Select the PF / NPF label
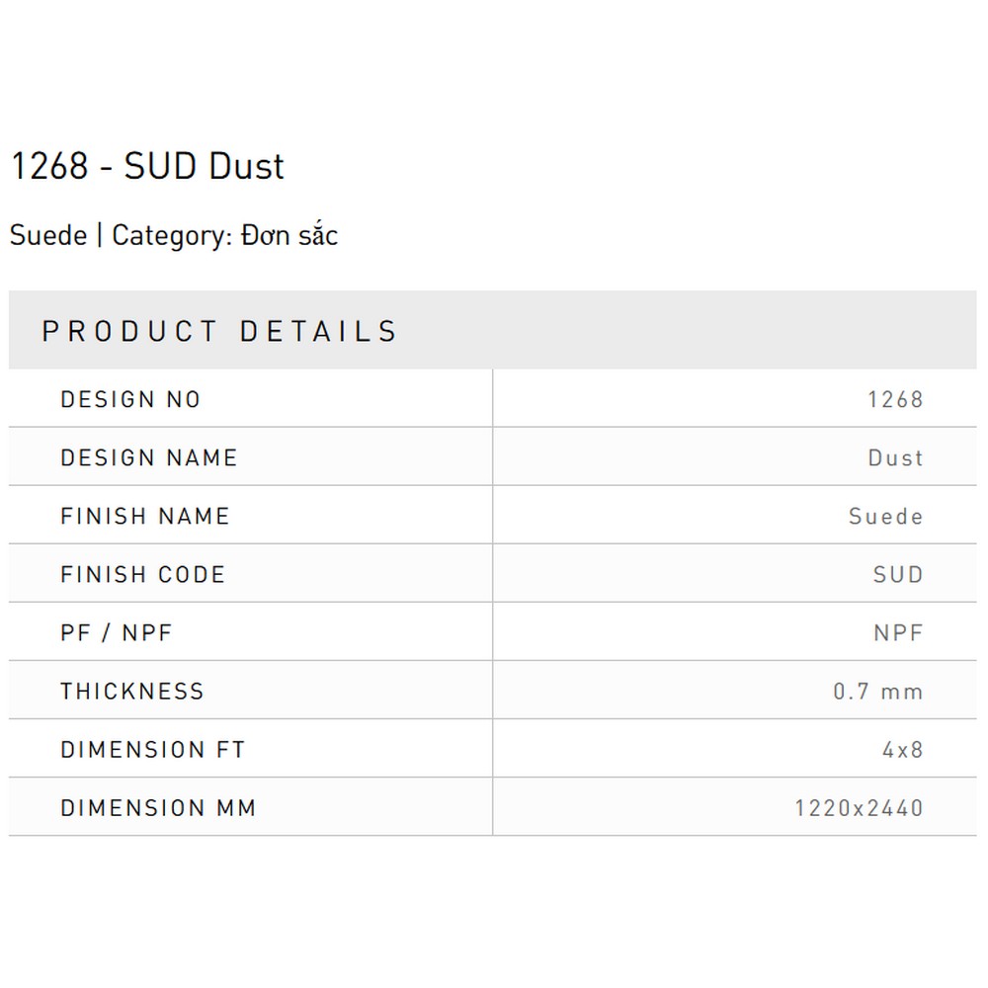 pyautogui.click(x=117, y=632)
